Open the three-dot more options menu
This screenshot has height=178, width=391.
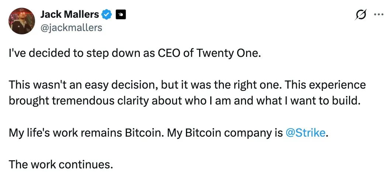(378, 14)
